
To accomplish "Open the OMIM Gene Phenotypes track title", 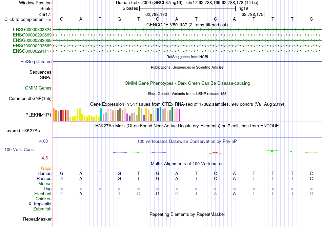I will 187,83.
